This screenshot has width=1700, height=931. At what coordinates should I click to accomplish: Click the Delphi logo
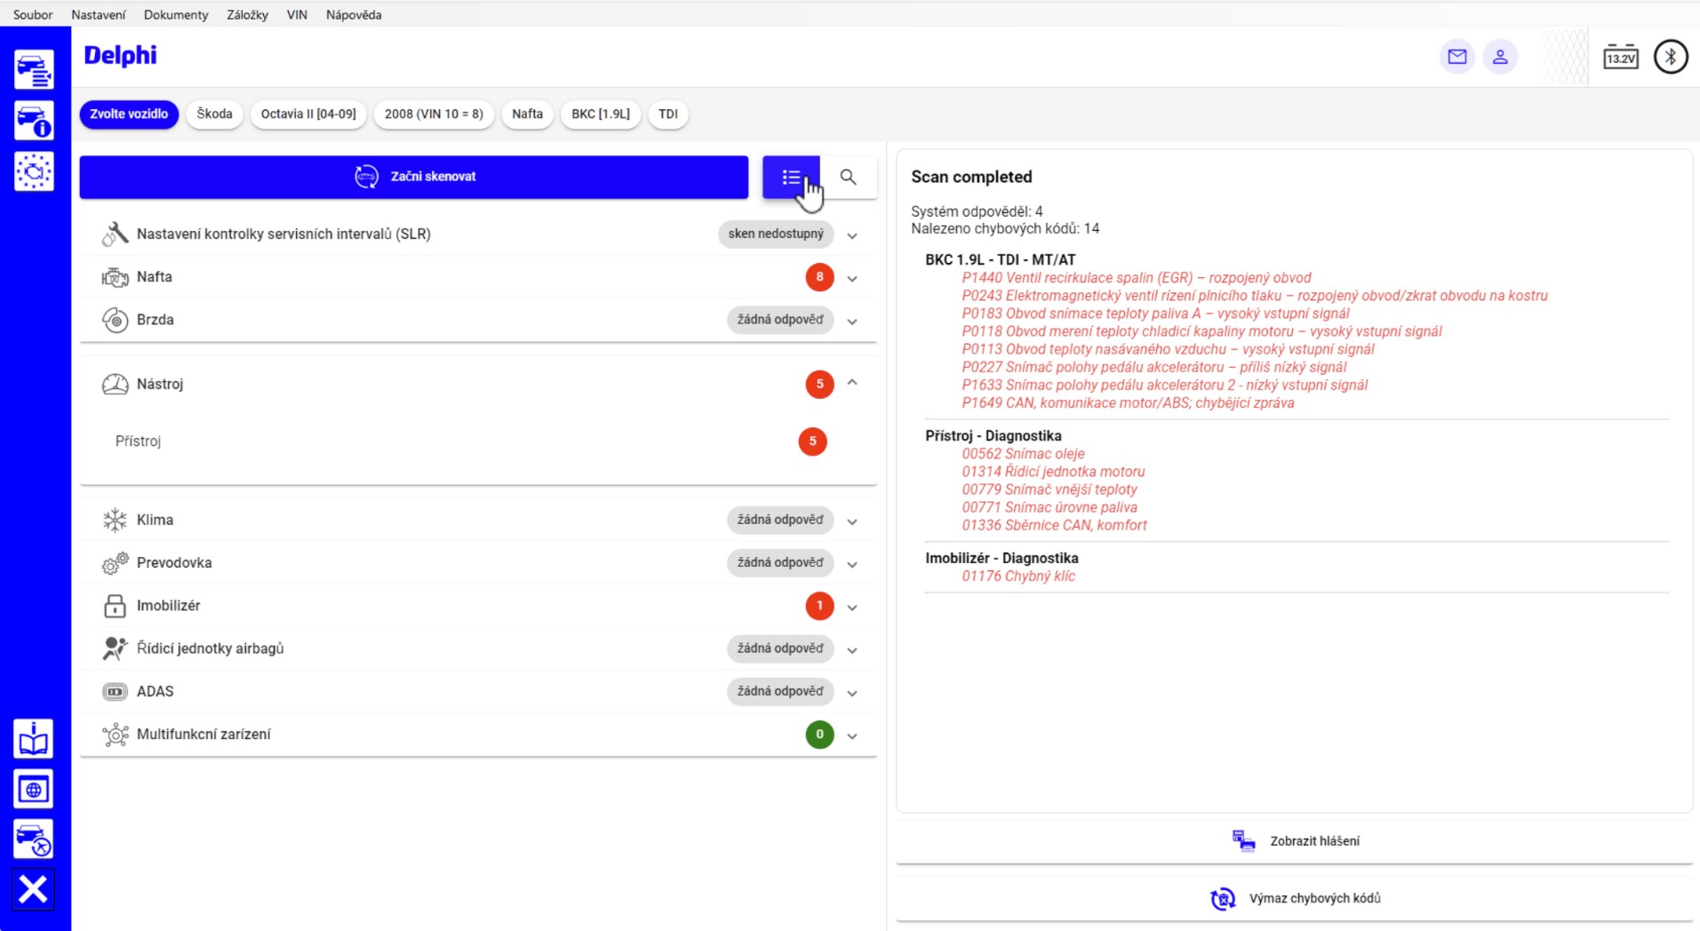tap(120, 55)
